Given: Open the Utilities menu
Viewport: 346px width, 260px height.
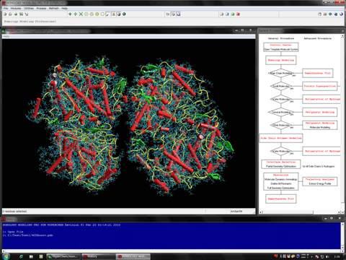Looking at the screenshot, I should (x=29, y=8).
